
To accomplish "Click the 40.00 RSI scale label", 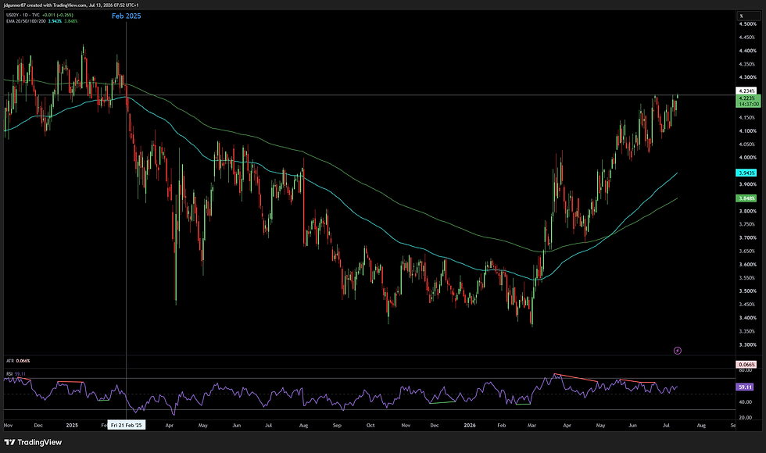I will pos(746,402).
